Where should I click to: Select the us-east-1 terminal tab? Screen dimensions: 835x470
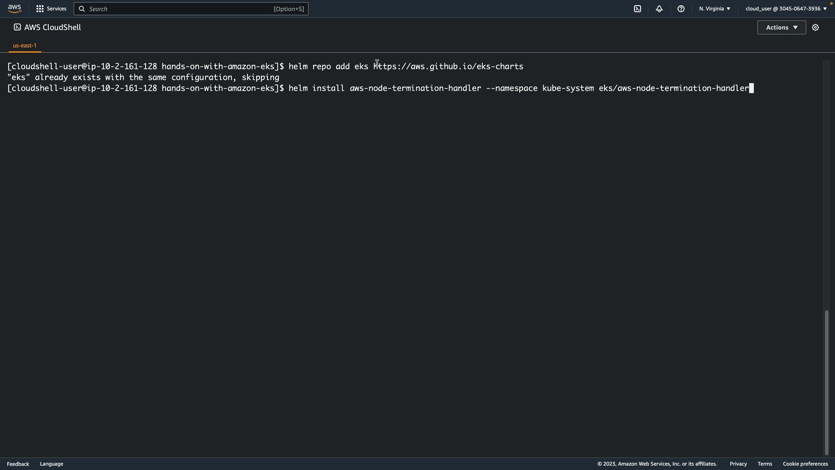pyautogui.click(x=25, y=45)
